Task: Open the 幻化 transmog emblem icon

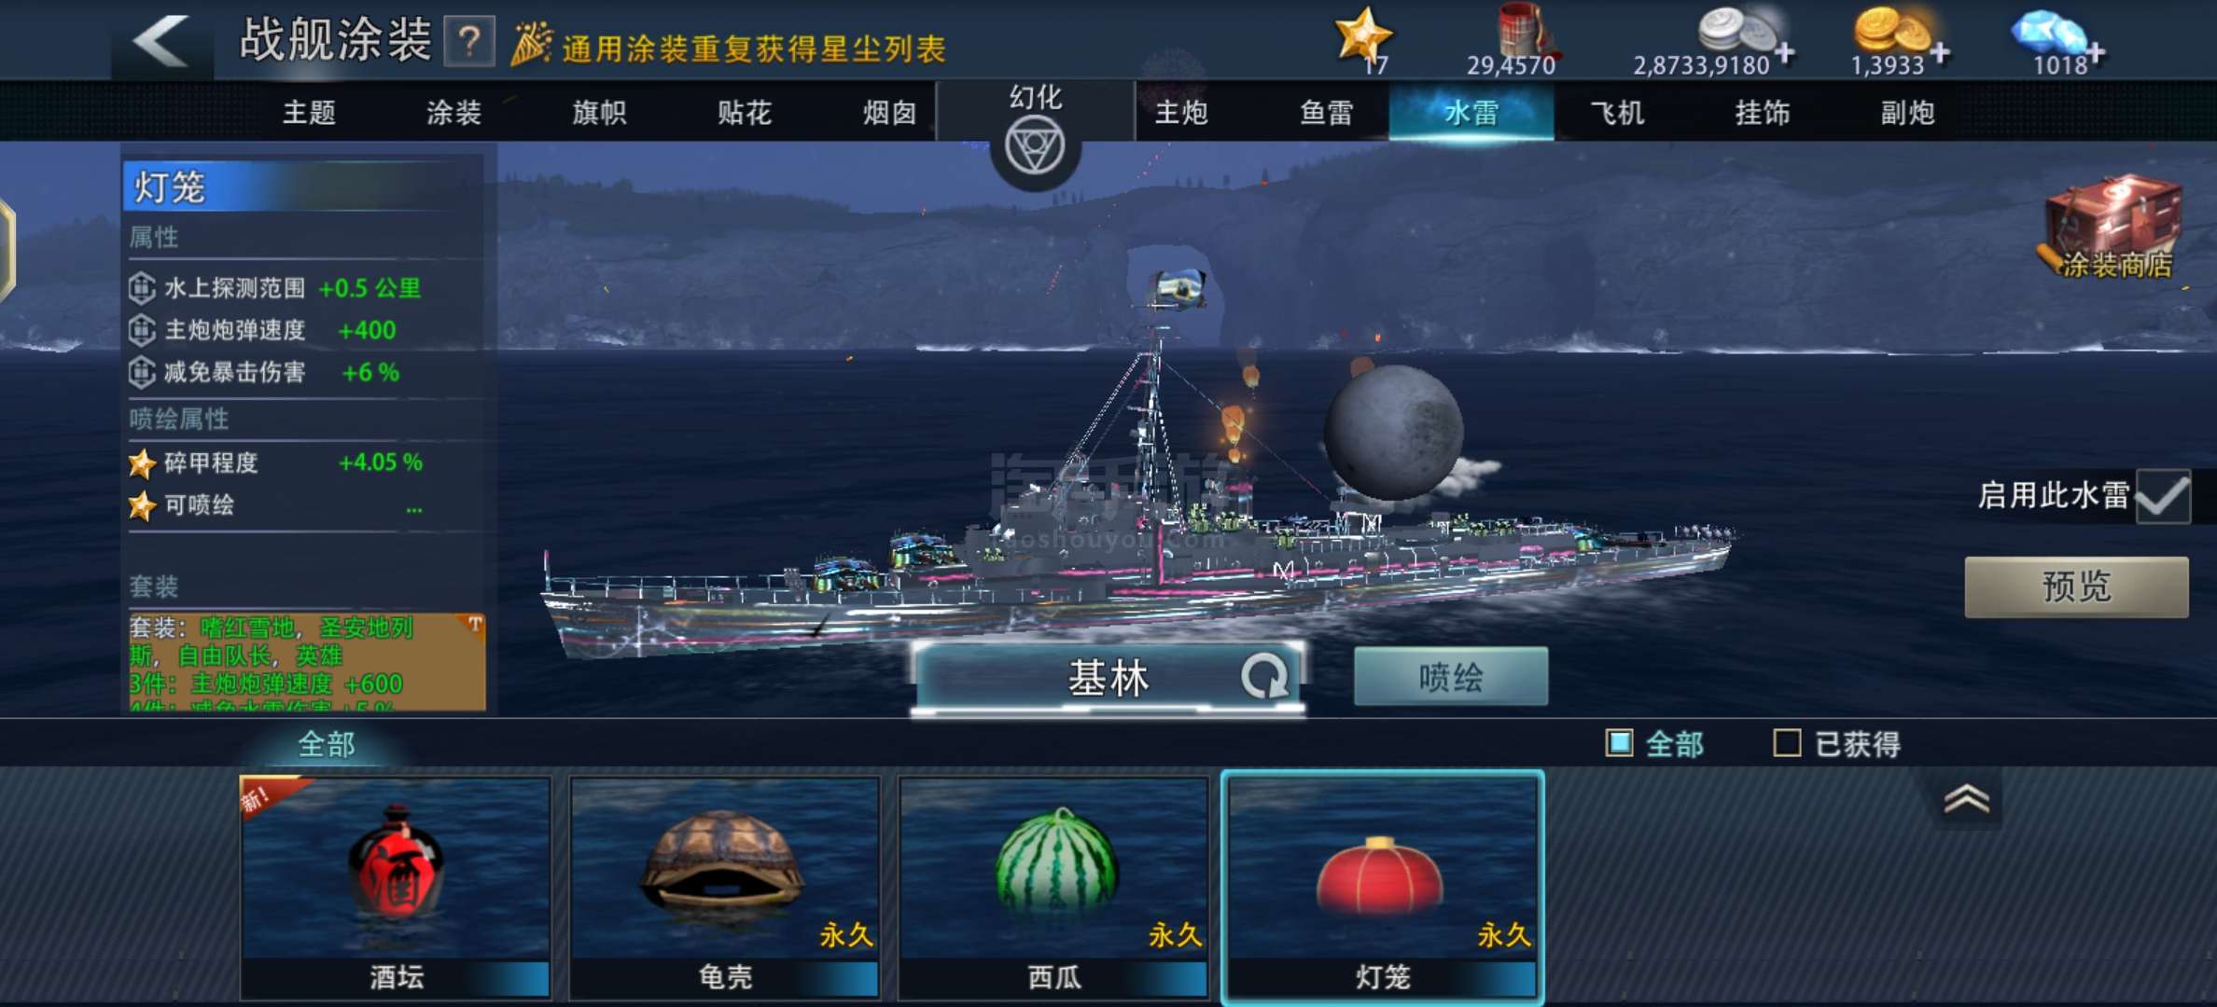Action: [x=1035, y=148]
